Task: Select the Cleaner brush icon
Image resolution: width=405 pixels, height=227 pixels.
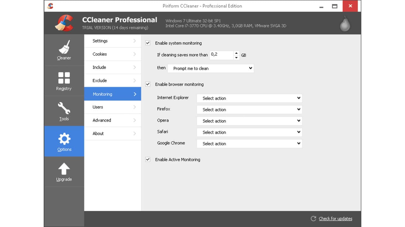Action: pyautogui.click(x=64, y=47)
